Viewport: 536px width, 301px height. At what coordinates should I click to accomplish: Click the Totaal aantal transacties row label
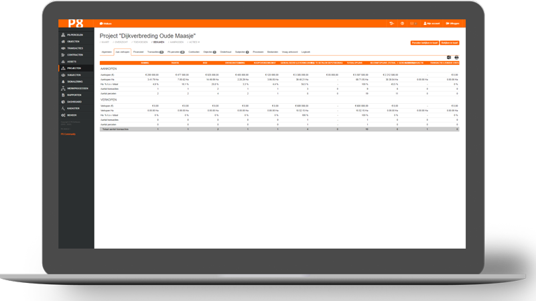pos(115,129)
